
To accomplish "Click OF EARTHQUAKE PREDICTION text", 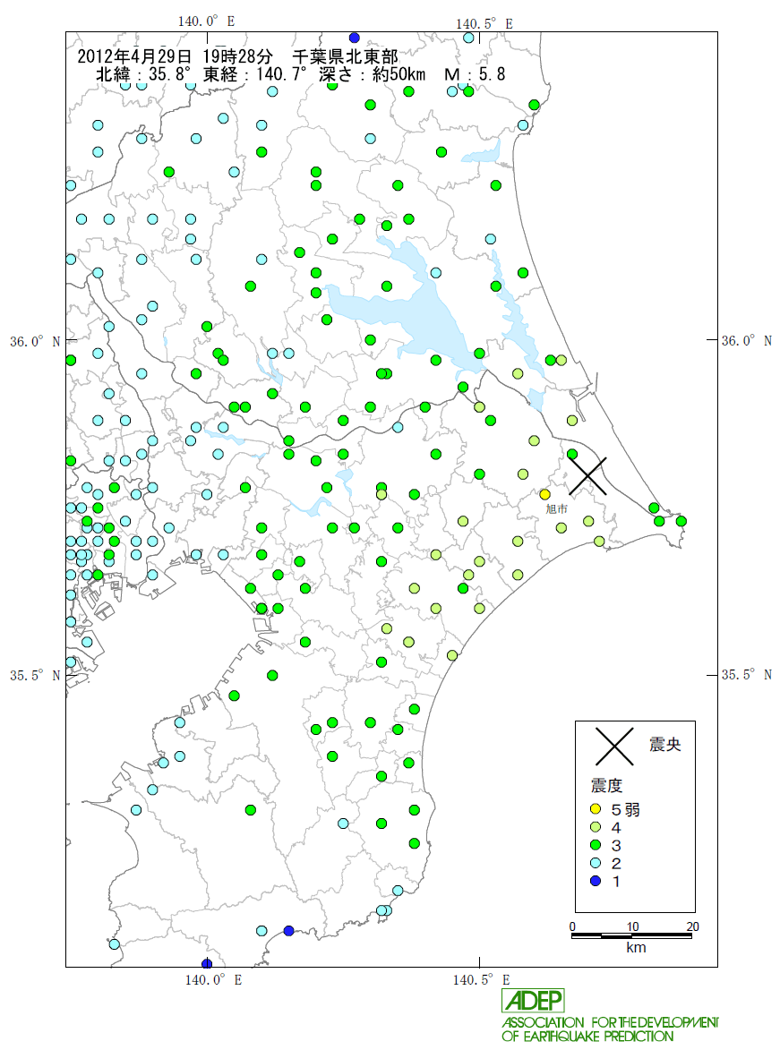I will 587,1037.
